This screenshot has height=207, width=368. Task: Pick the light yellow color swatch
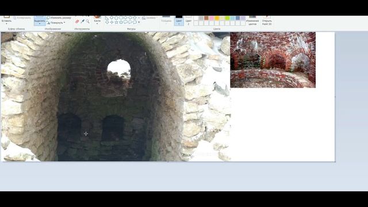point(222,18)
